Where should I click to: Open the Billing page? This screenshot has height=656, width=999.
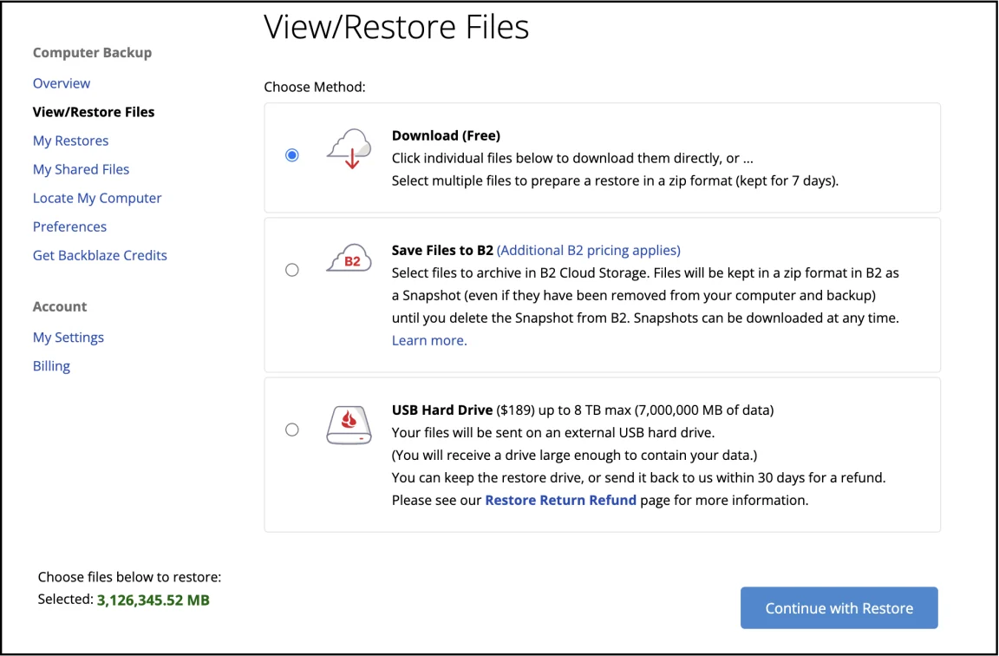(52, 366)
